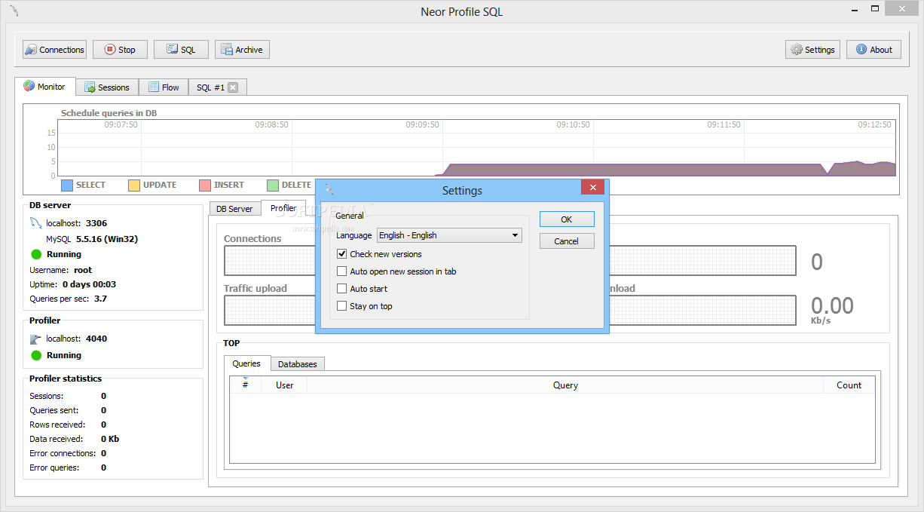The width and height of the screenshot is (924, 512).
Task: Click the 'Username: root' entry
Action: 60,270
